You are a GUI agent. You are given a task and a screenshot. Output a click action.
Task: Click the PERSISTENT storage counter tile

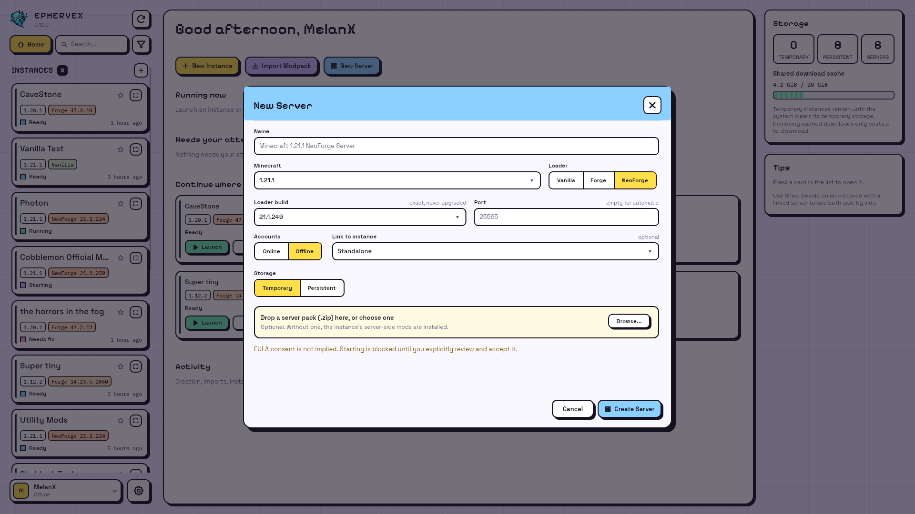[837, 49]
